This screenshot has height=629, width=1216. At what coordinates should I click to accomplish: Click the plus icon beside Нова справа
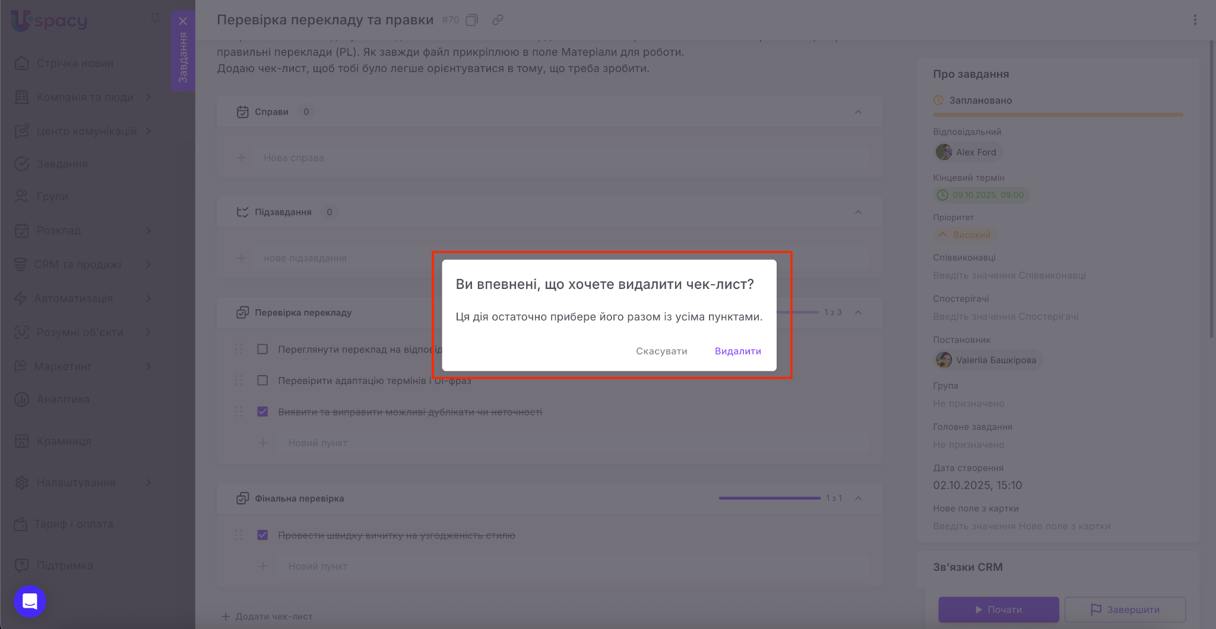click(x=241, y=158)
